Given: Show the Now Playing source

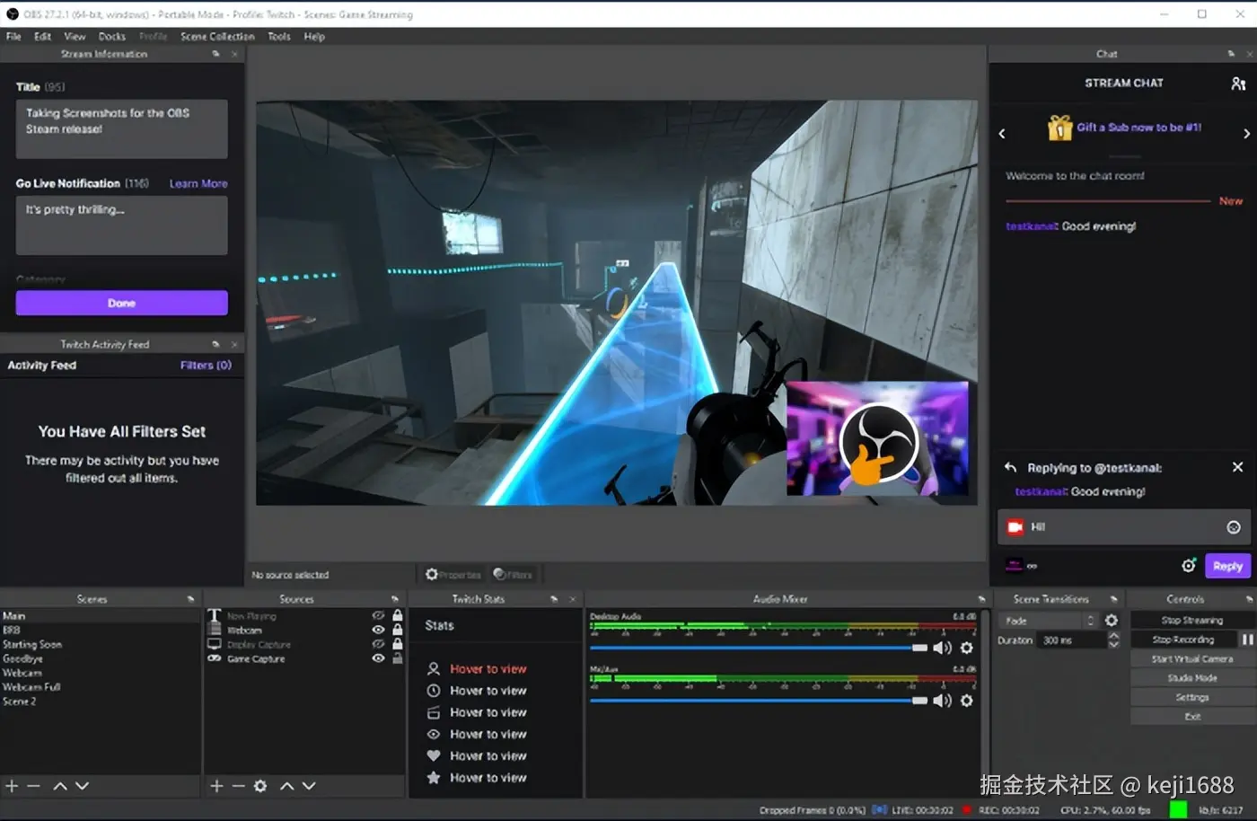Looking at the screenshot, I should click(x=378, y=616).
